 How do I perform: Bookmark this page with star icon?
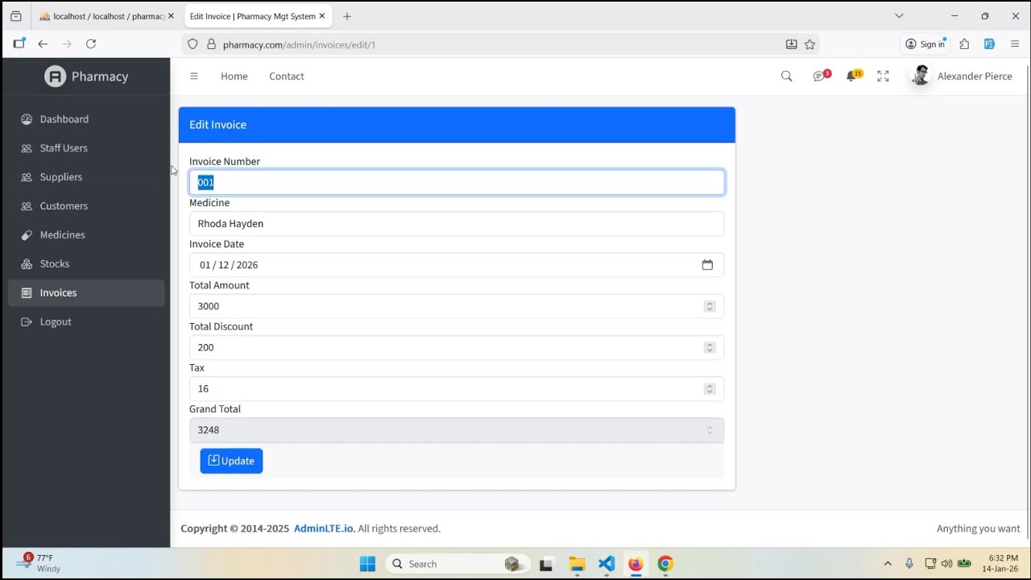pos(810,44)
